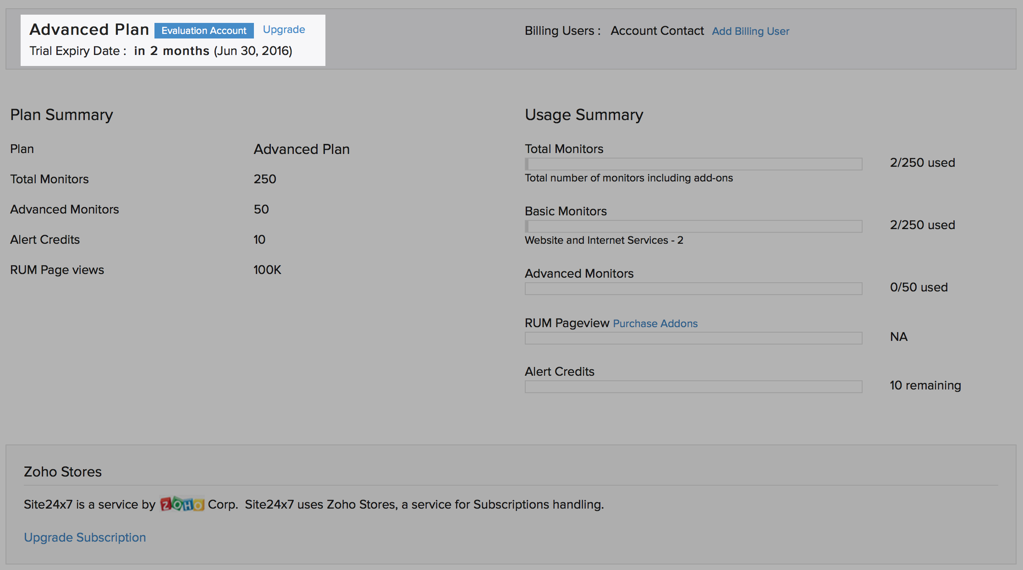Click the Advanced Monitors usage progress bar
Image resolution: width=1023 pixels, height=570 pixels.
(x=693, y=289)
